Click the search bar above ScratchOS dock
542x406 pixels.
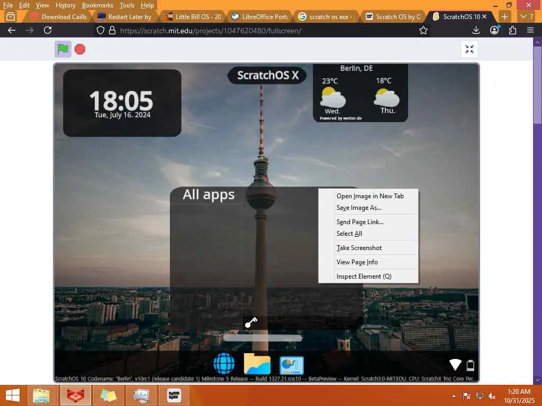(x=263, y=338)
